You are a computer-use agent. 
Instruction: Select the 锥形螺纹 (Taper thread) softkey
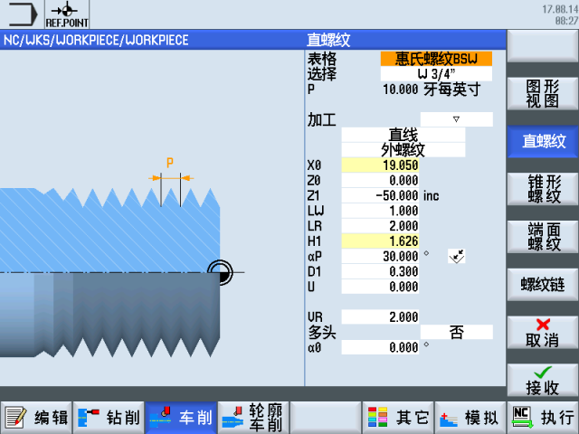click(543, 189)
